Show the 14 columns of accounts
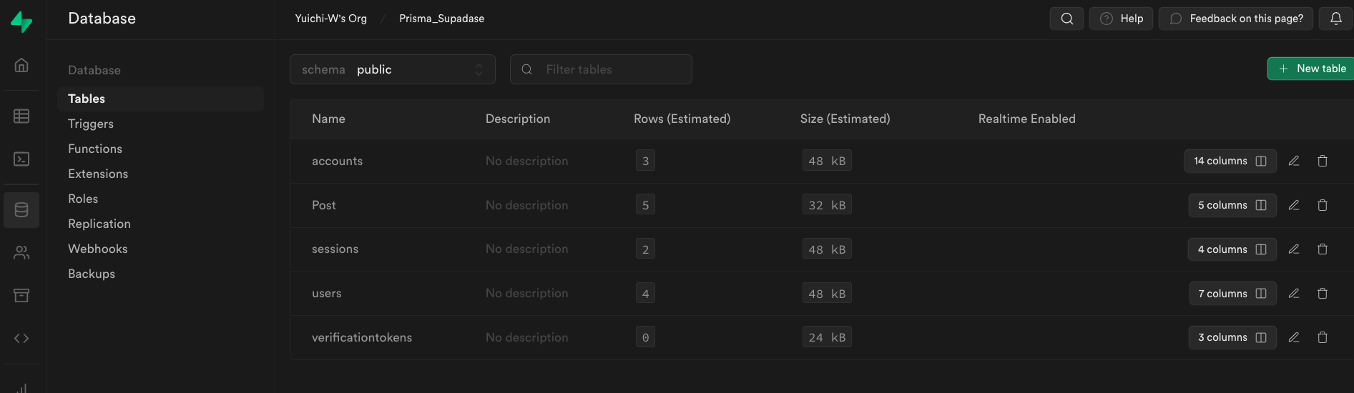1354x393 pixels. 1230,161
